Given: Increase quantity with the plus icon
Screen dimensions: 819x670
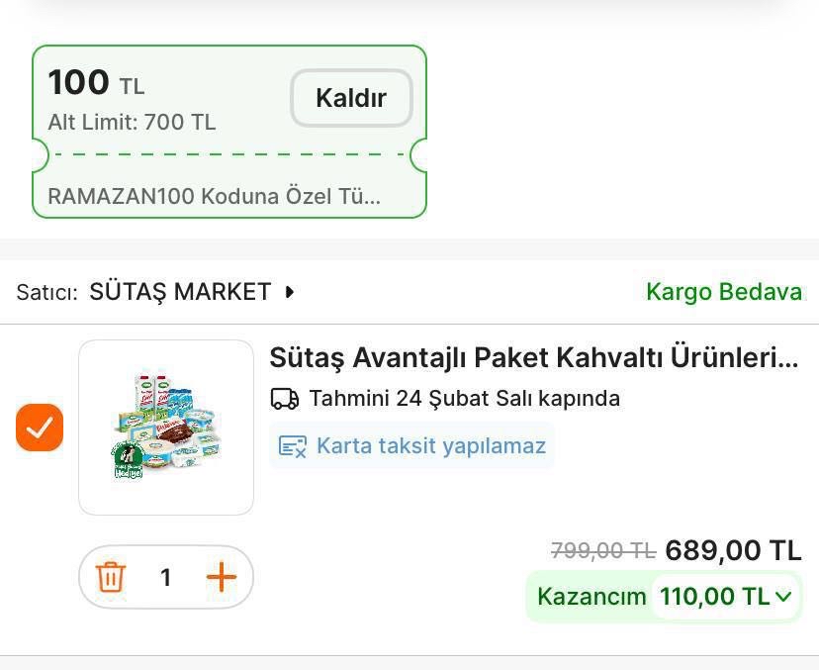Looking at the screenshot, I should point(222,577).
